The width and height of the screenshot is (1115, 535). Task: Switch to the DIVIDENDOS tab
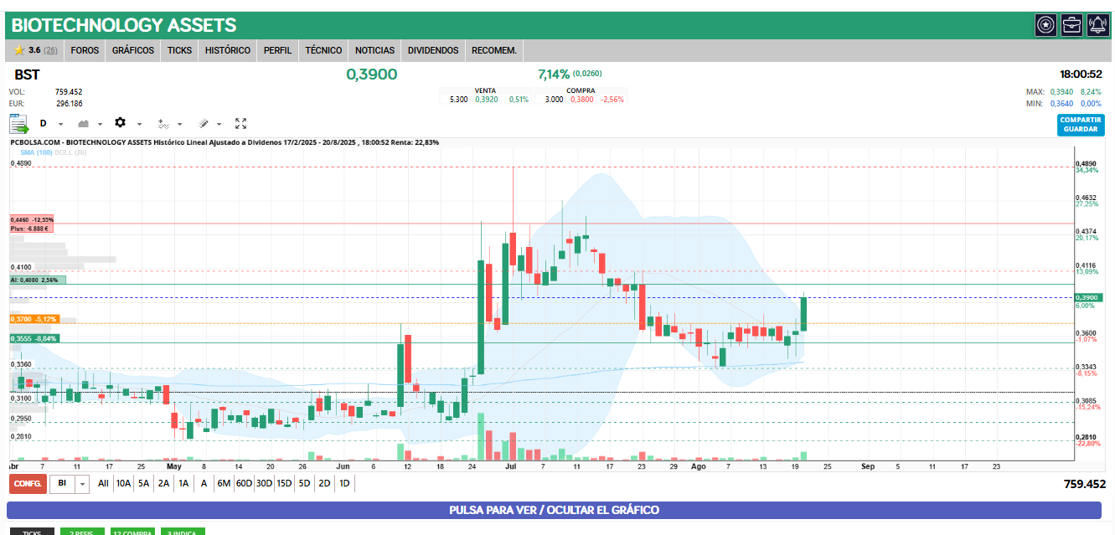pyautogui.click(x=433, y=50)
